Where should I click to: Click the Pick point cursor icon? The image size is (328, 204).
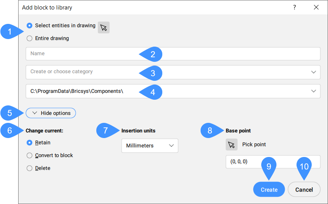(x=232, y=144)
